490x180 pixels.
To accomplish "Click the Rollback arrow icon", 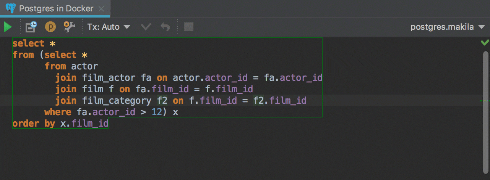I will point(165,27).
